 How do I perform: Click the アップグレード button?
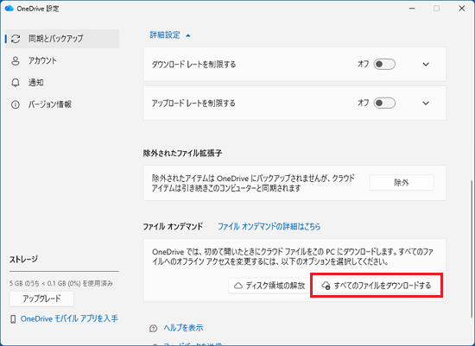click(x=41, y=299)
